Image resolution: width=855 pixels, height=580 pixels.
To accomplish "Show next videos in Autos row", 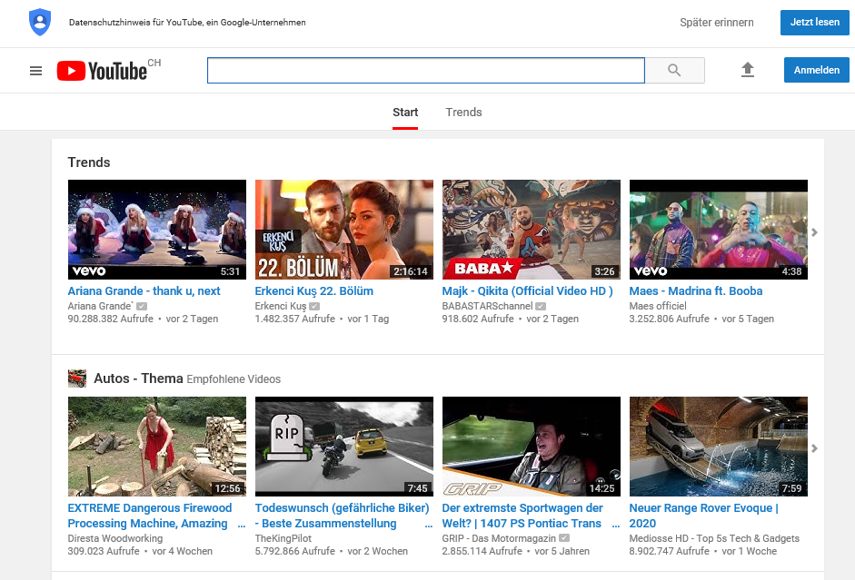I will [x=814, y=448].
